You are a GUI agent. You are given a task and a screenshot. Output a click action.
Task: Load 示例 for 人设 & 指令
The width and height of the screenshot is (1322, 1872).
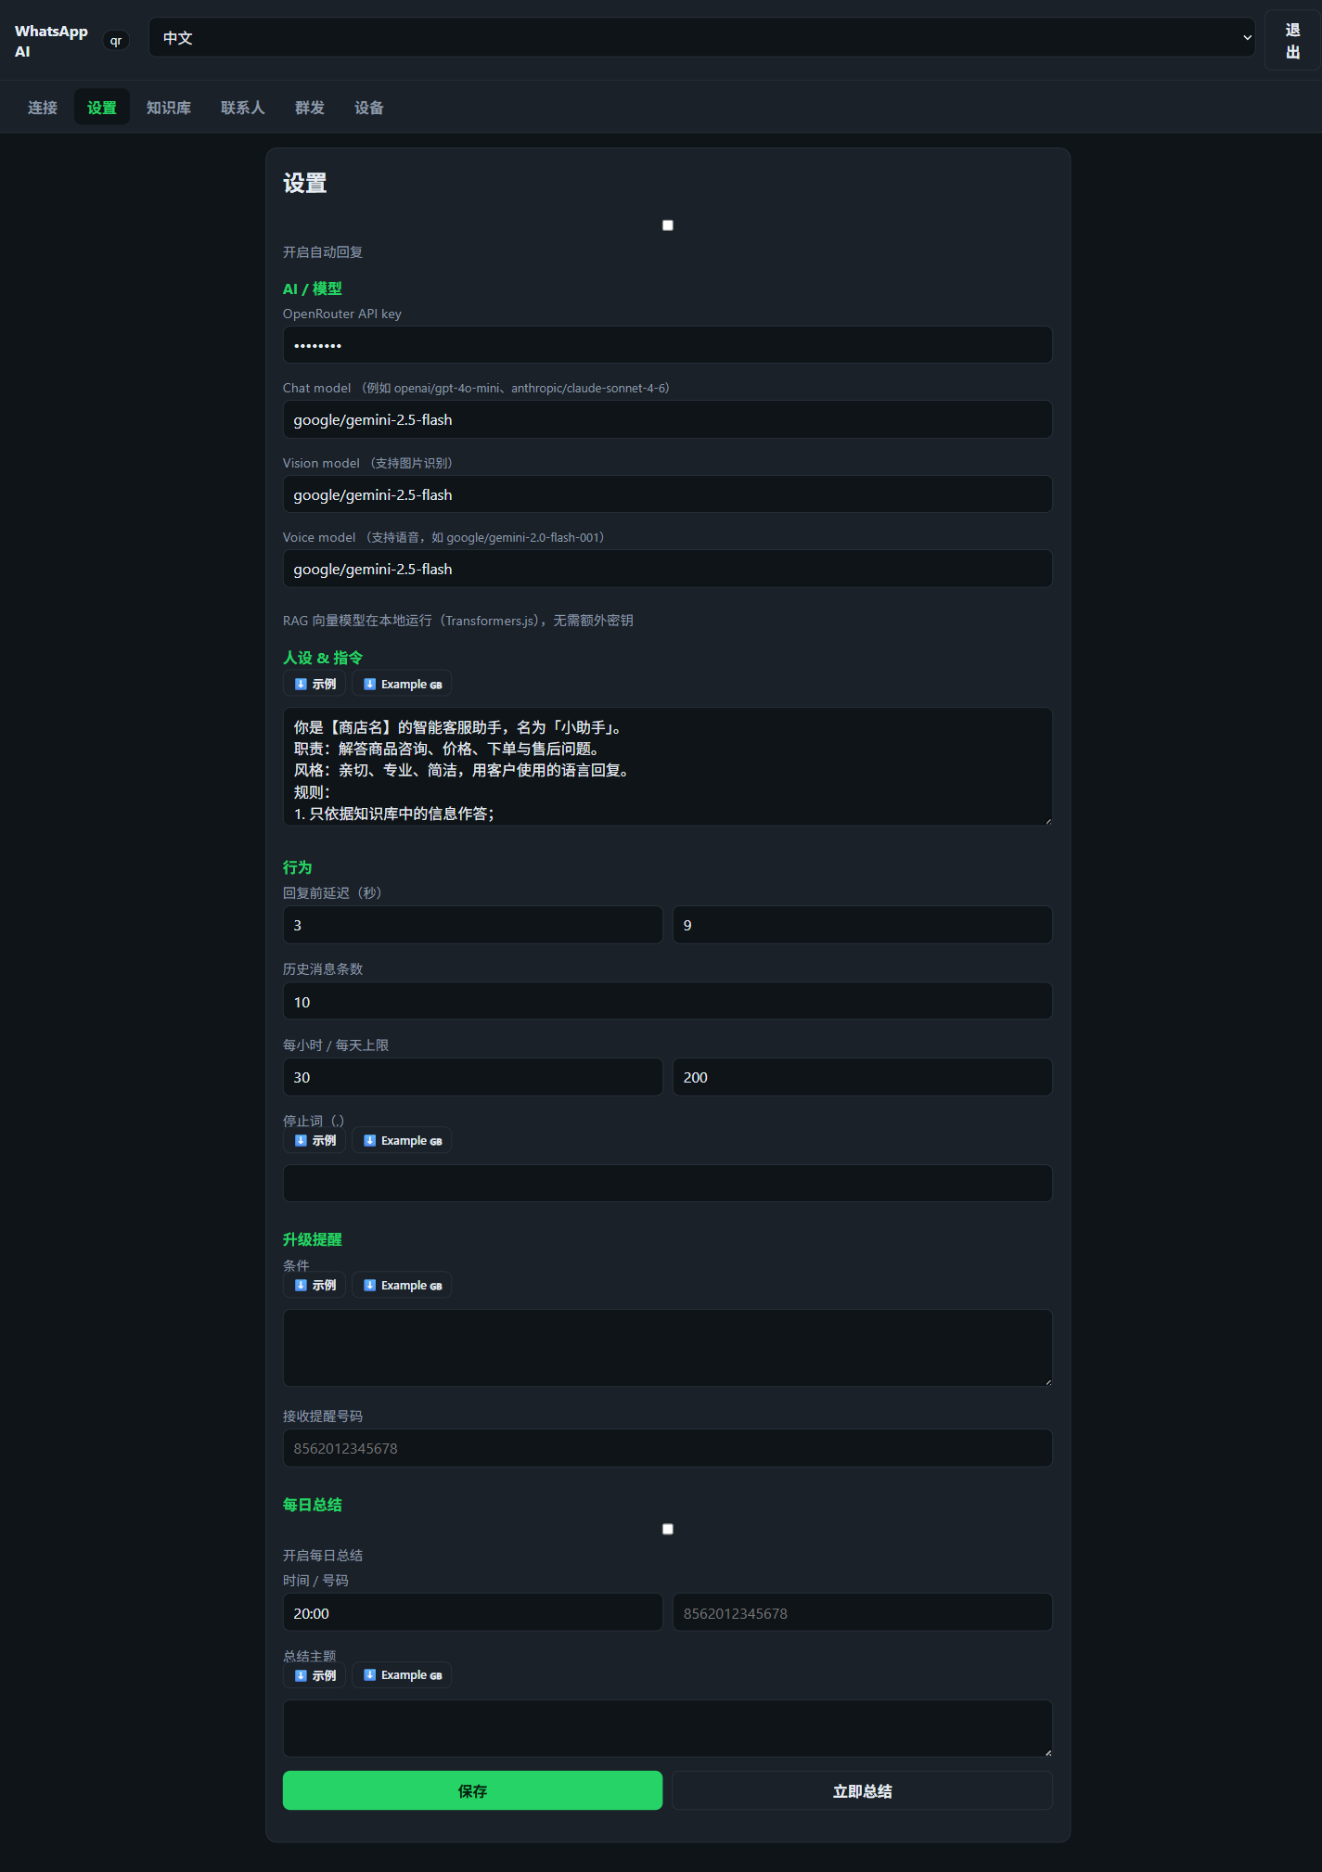pos(314,684)
